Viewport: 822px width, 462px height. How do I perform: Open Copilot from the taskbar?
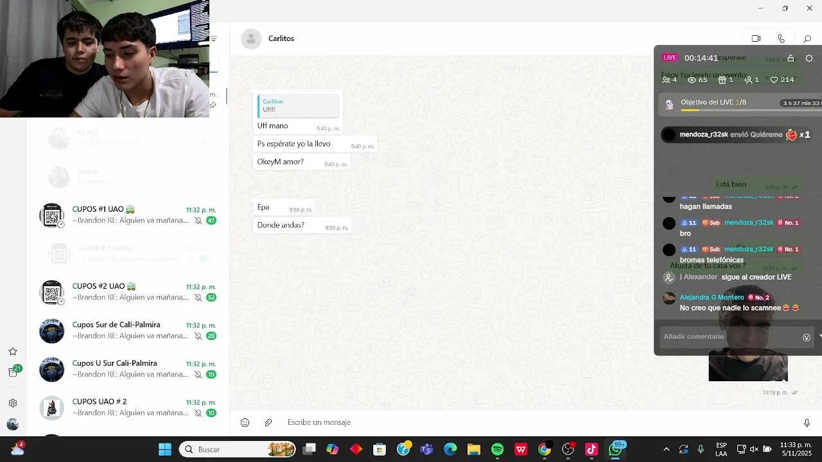332,449
